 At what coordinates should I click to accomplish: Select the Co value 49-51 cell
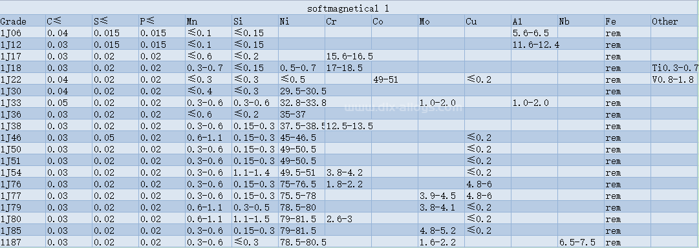tap(394, 79)
